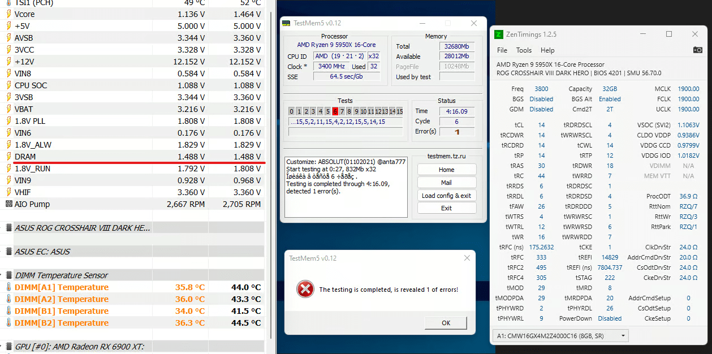
Task: Click the lightning icon beside CPU SOC
Action: [x=8, y=85]
